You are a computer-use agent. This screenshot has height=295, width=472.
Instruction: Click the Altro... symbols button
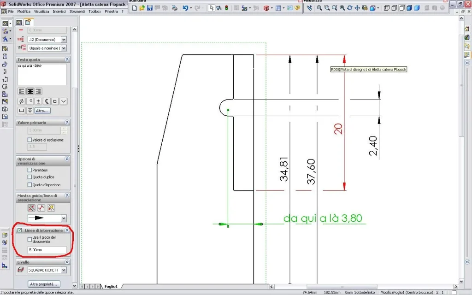(x=42, y=111)
